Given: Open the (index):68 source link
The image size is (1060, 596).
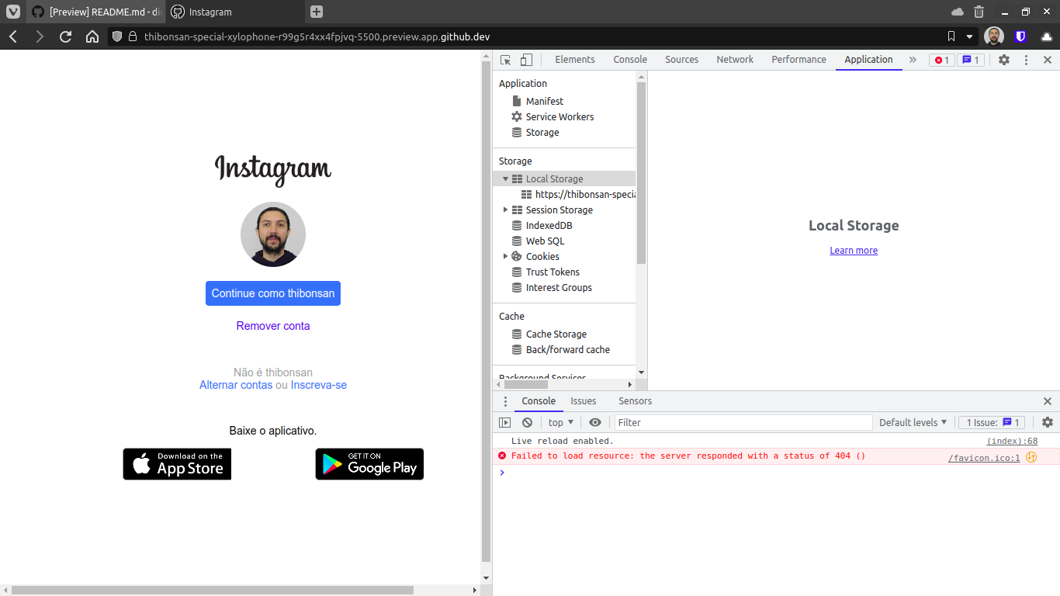Looking at the screenshot, I should pos(1012,441).
